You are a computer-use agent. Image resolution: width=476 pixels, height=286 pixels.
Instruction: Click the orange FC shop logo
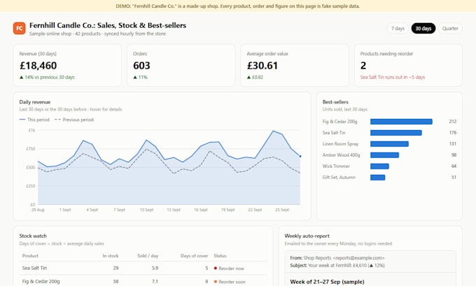(19, 29)
